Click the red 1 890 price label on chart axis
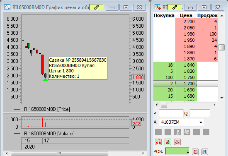The width and height of the screenshot is (228, 156). pos(138,77)
